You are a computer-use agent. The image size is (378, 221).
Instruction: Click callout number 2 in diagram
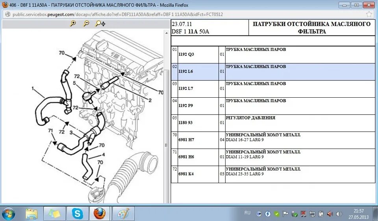(x=150, y=100)
